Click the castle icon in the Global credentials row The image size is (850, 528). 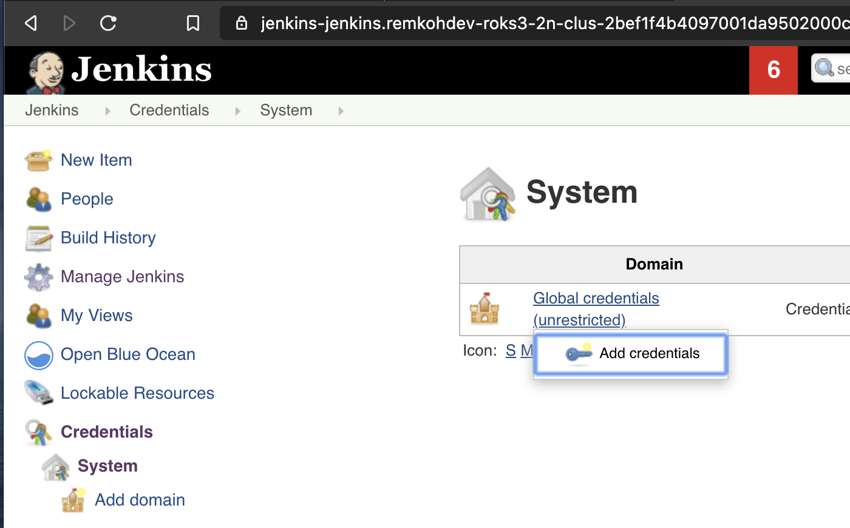coord(484,309)
